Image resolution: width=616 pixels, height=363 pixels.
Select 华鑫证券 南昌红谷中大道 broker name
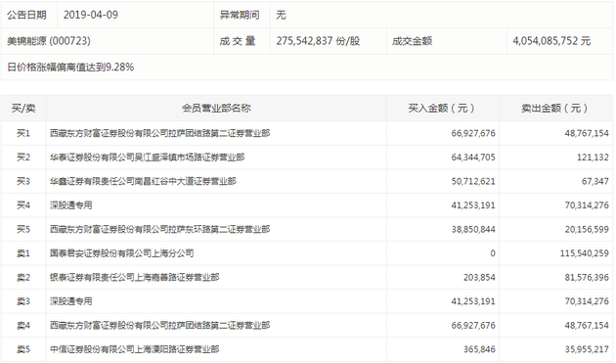(143, 181)
